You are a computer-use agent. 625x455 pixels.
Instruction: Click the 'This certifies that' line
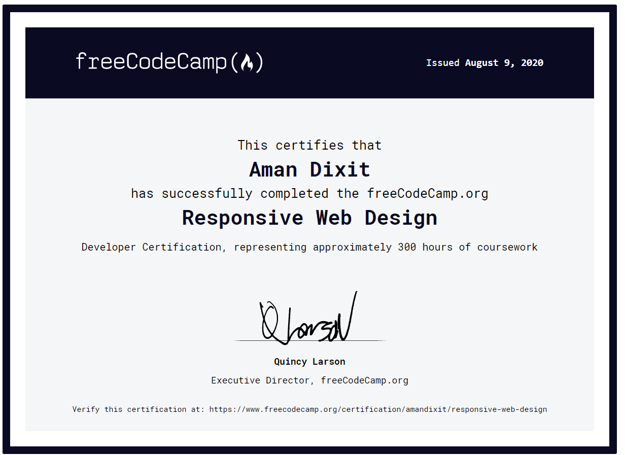309,145
